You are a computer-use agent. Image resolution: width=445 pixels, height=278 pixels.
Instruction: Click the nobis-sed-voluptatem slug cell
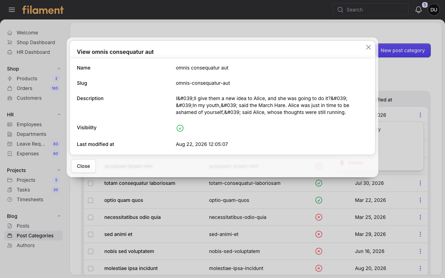[234, 251]
